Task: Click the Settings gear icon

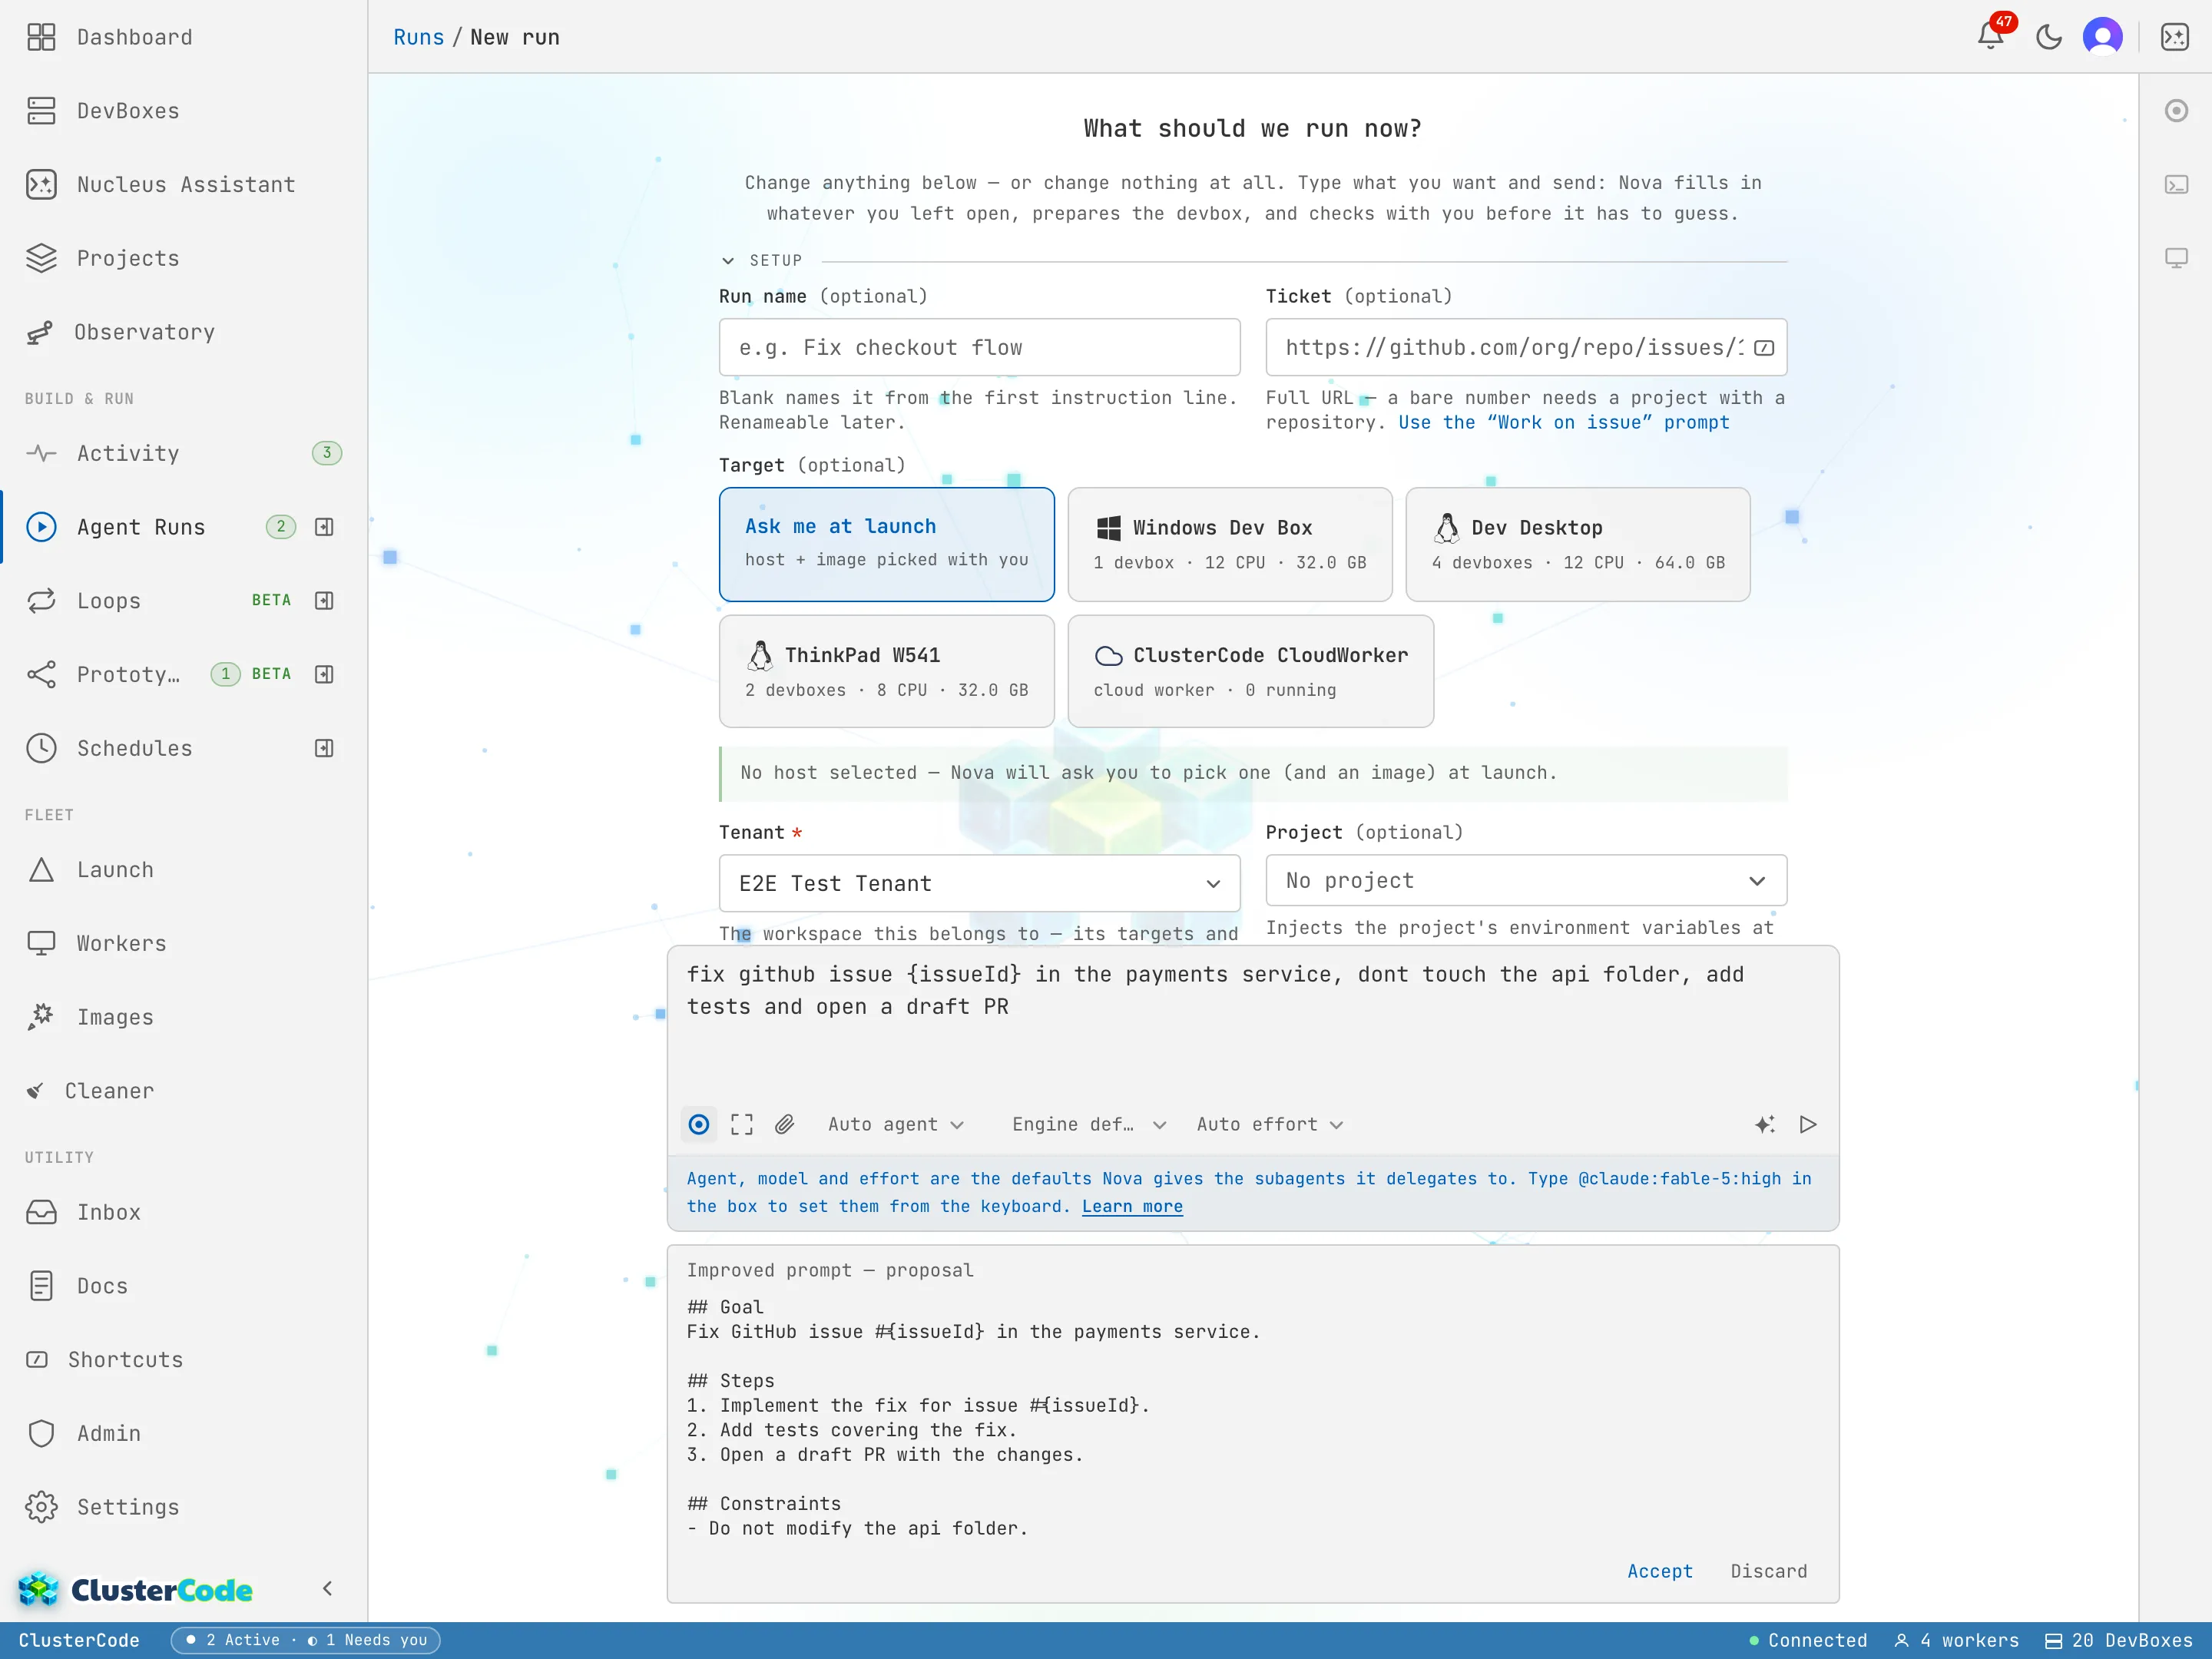Action: pos(41,1507)
